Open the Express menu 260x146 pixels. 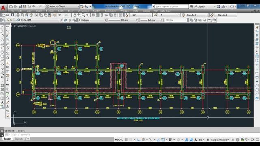[x=146, y=11]
